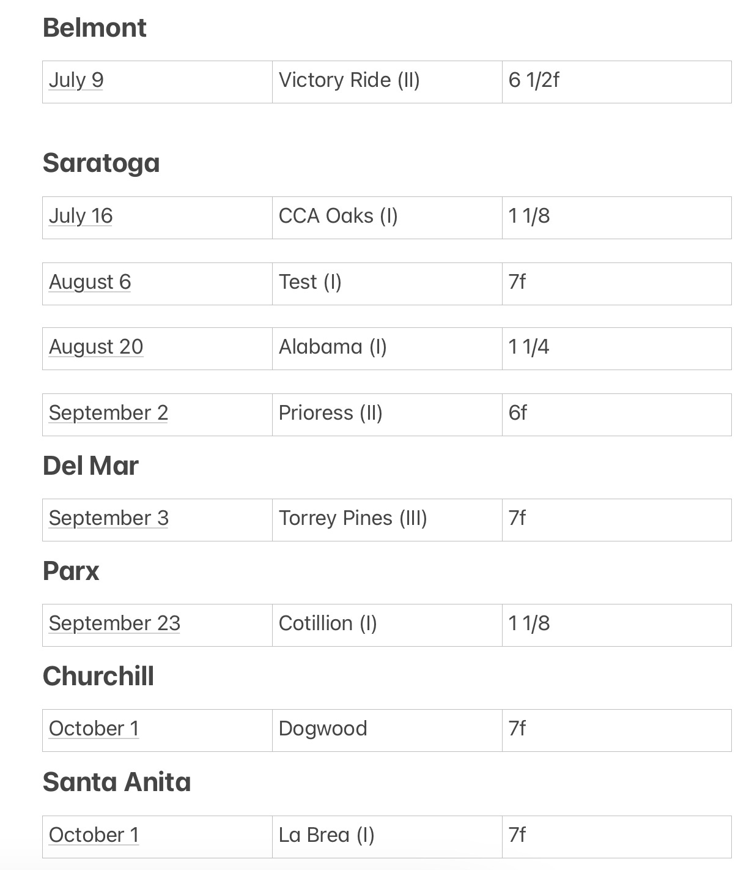The height and width of the screenshot is (870, 749).
Task: Click the August 6 date link
Action: pos(90,282)
